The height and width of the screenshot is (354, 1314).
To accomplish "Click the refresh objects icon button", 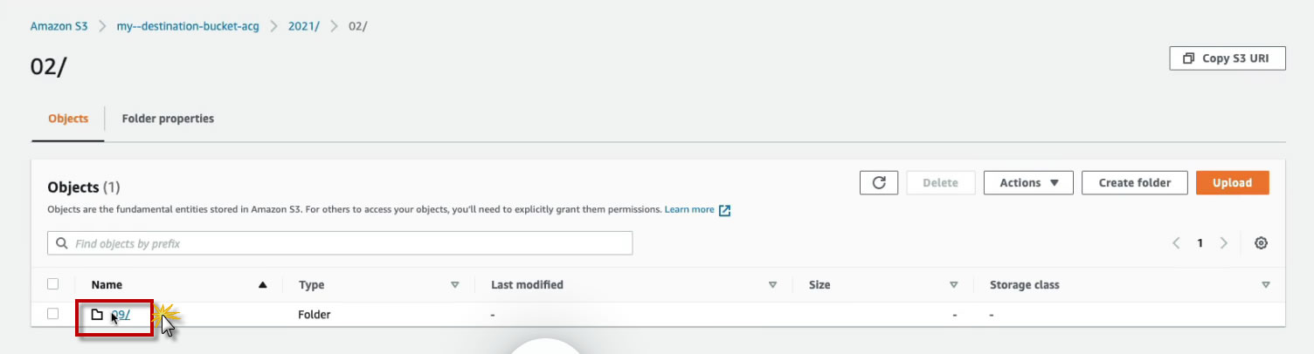I will pyautogui.click(x=879, y=183).
